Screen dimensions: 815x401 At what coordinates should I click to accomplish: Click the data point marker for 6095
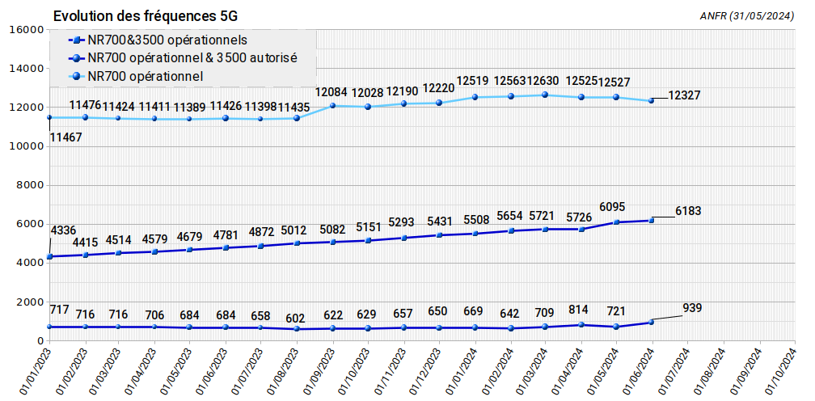coord(616,222)
